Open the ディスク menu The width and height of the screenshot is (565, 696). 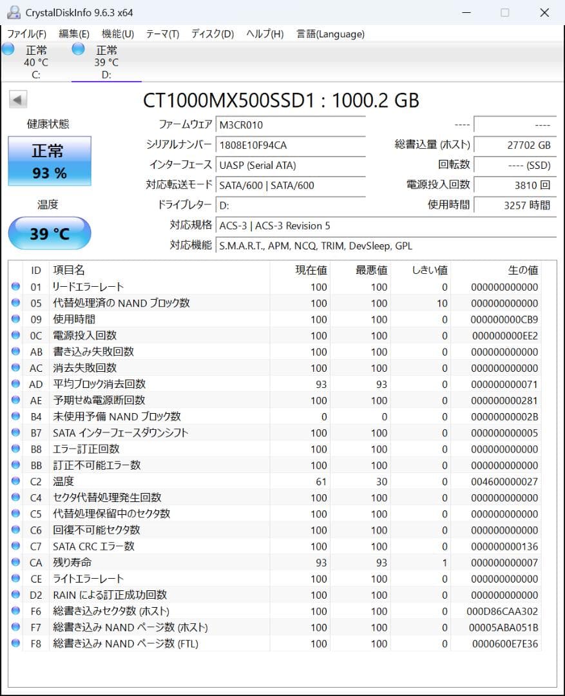pos(212,34)
